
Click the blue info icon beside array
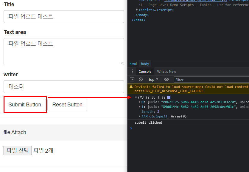click(169, 97)
